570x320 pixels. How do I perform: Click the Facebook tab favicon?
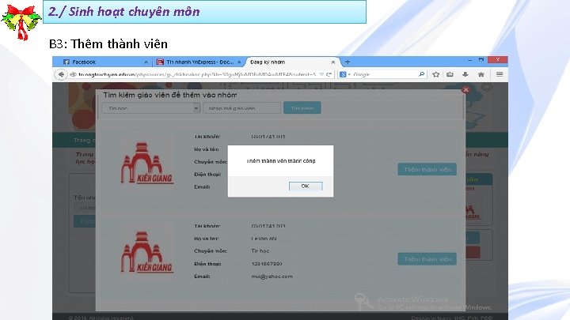point(66,62)
